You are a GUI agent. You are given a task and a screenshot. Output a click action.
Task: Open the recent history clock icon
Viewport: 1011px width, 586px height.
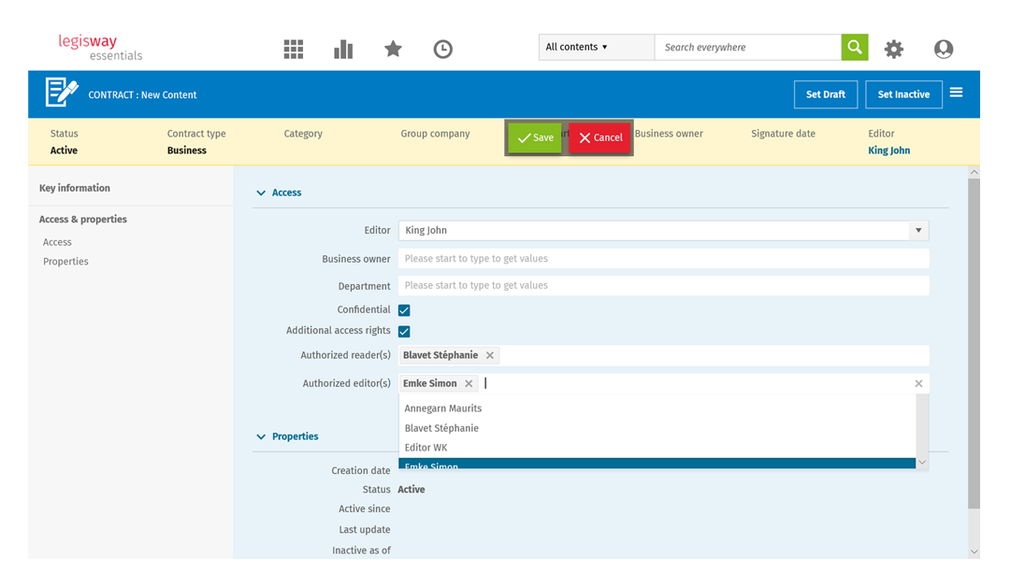[x=443, y=49]
